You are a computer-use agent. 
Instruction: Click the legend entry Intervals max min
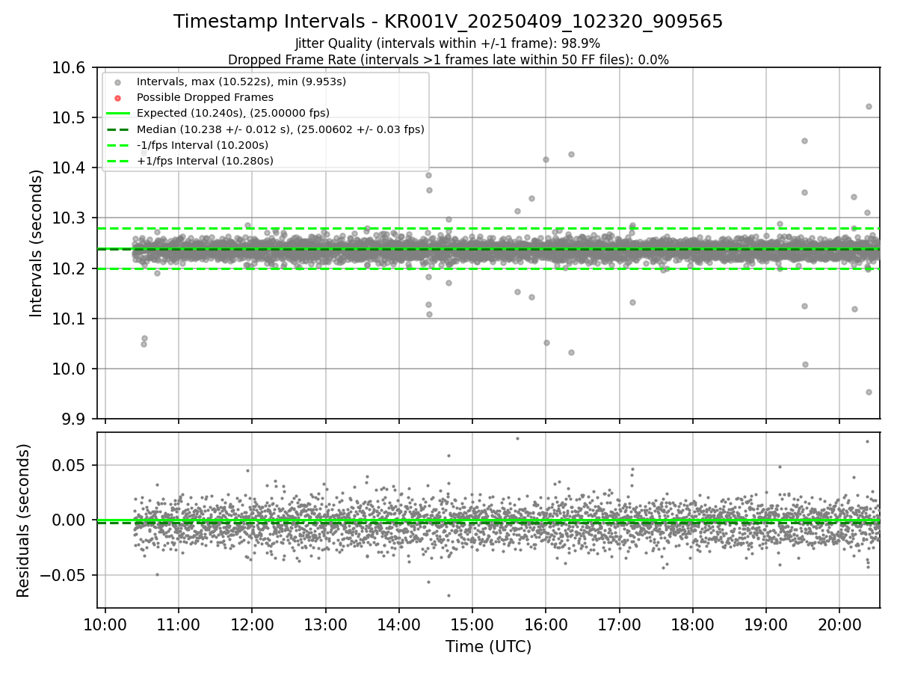click(x=241, y=82)
